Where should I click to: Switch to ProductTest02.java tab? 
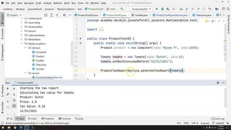click(87, 15)
